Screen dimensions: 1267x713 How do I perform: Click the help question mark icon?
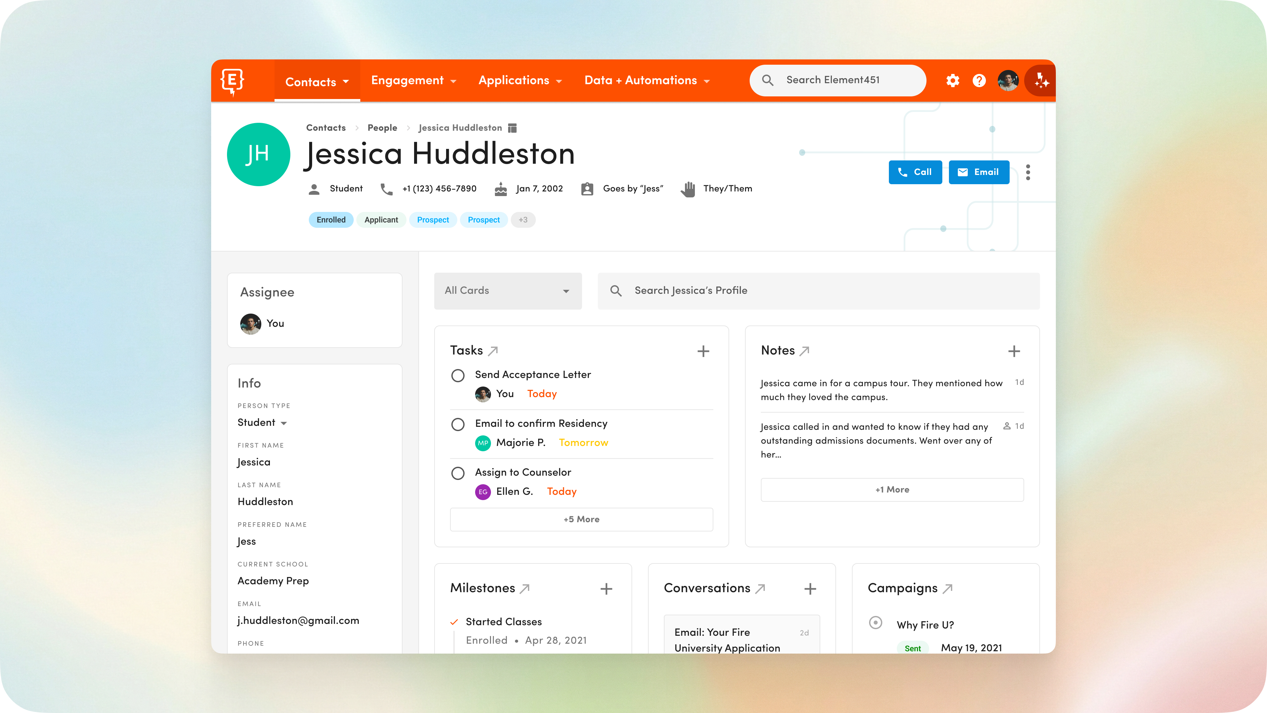click(979, 81)
